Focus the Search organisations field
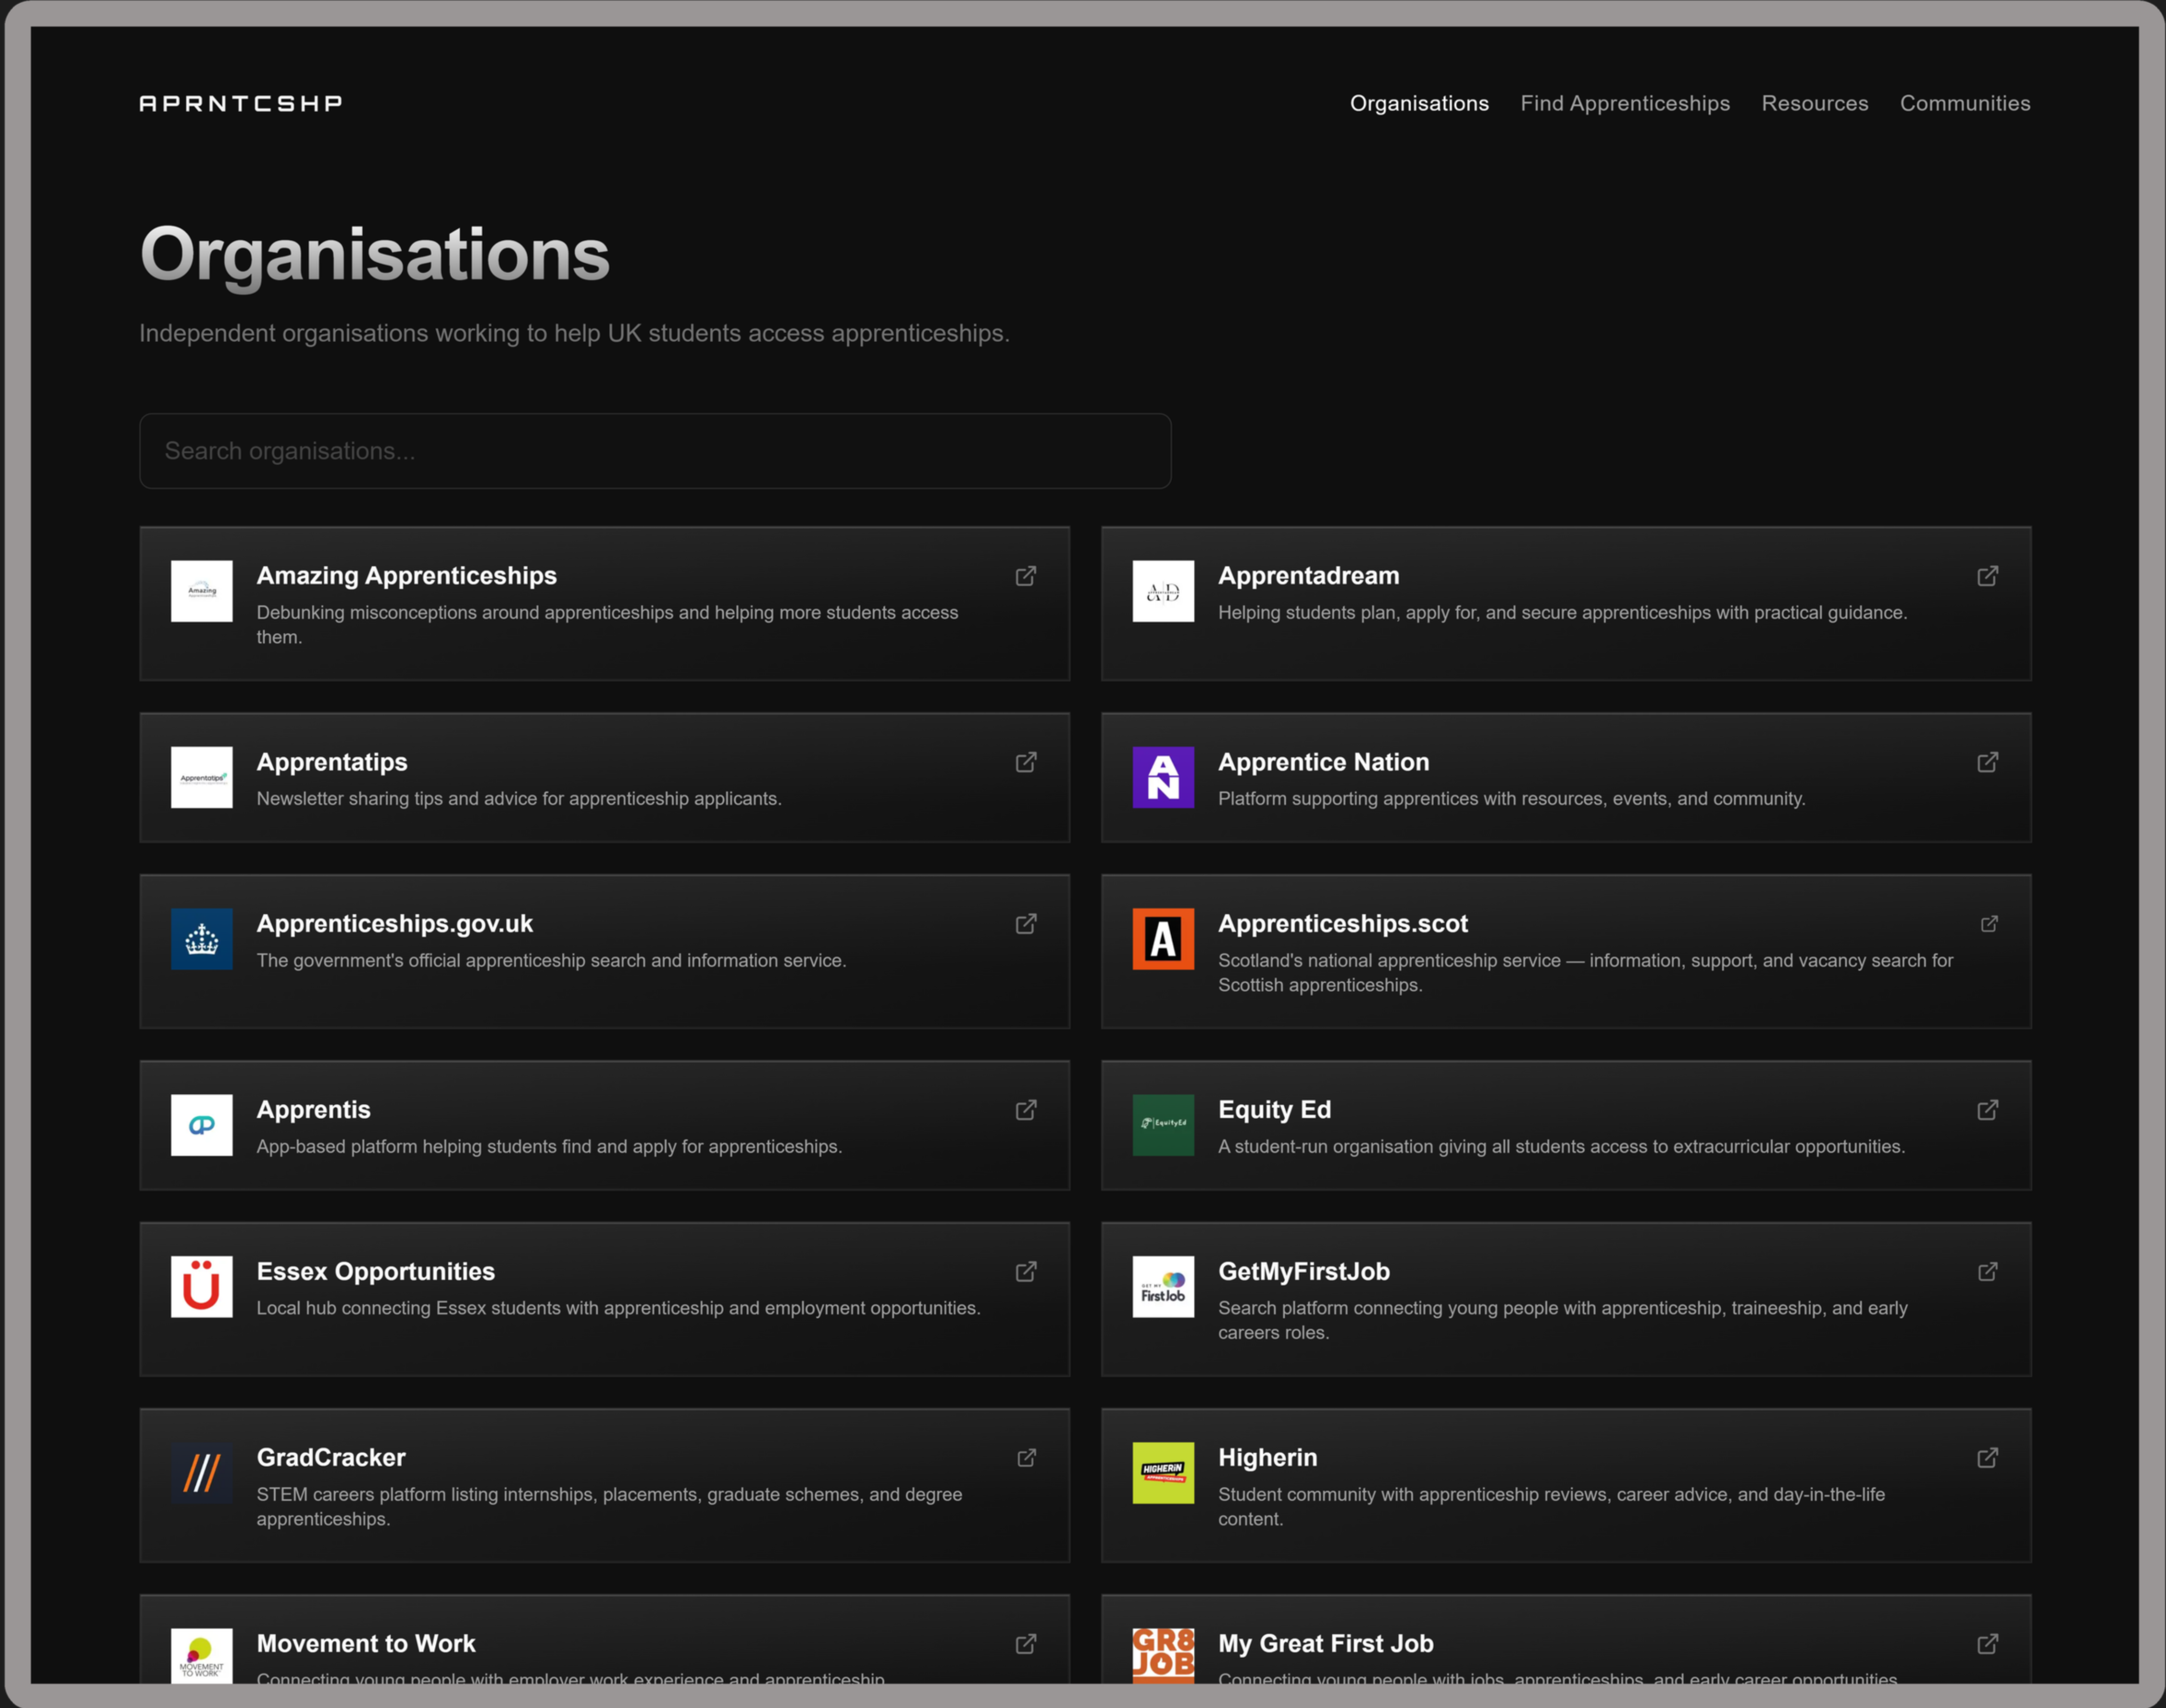This screenshot has width=2166, height=1708. point(654,451)
